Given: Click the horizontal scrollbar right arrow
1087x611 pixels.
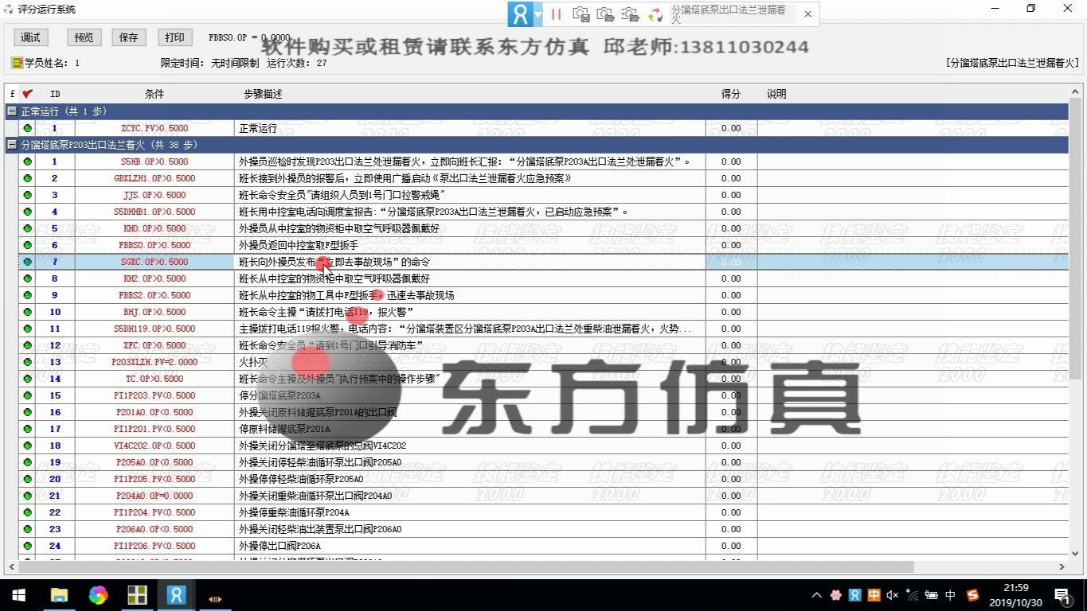Looking at the screenshot, I should pos(1062,566).
